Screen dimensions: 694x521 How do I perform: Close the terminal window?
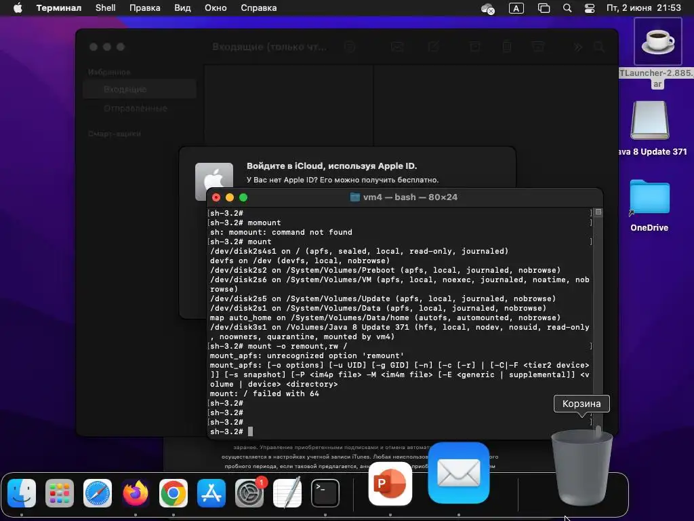coord(216,197)
